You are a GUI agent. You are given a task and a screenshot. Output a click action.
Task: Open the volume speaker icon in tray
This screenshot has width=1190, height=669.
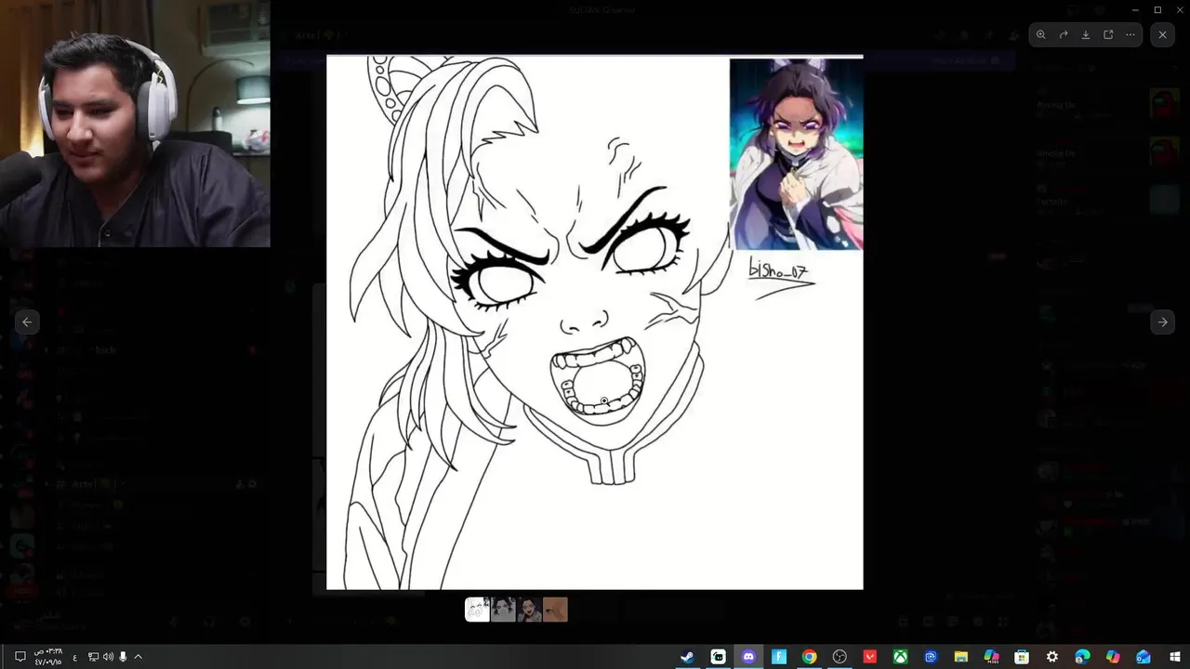click(108, 657)
